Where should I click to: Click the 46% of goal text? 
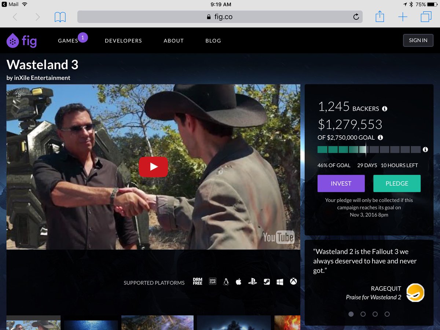[x=334, y=165]
